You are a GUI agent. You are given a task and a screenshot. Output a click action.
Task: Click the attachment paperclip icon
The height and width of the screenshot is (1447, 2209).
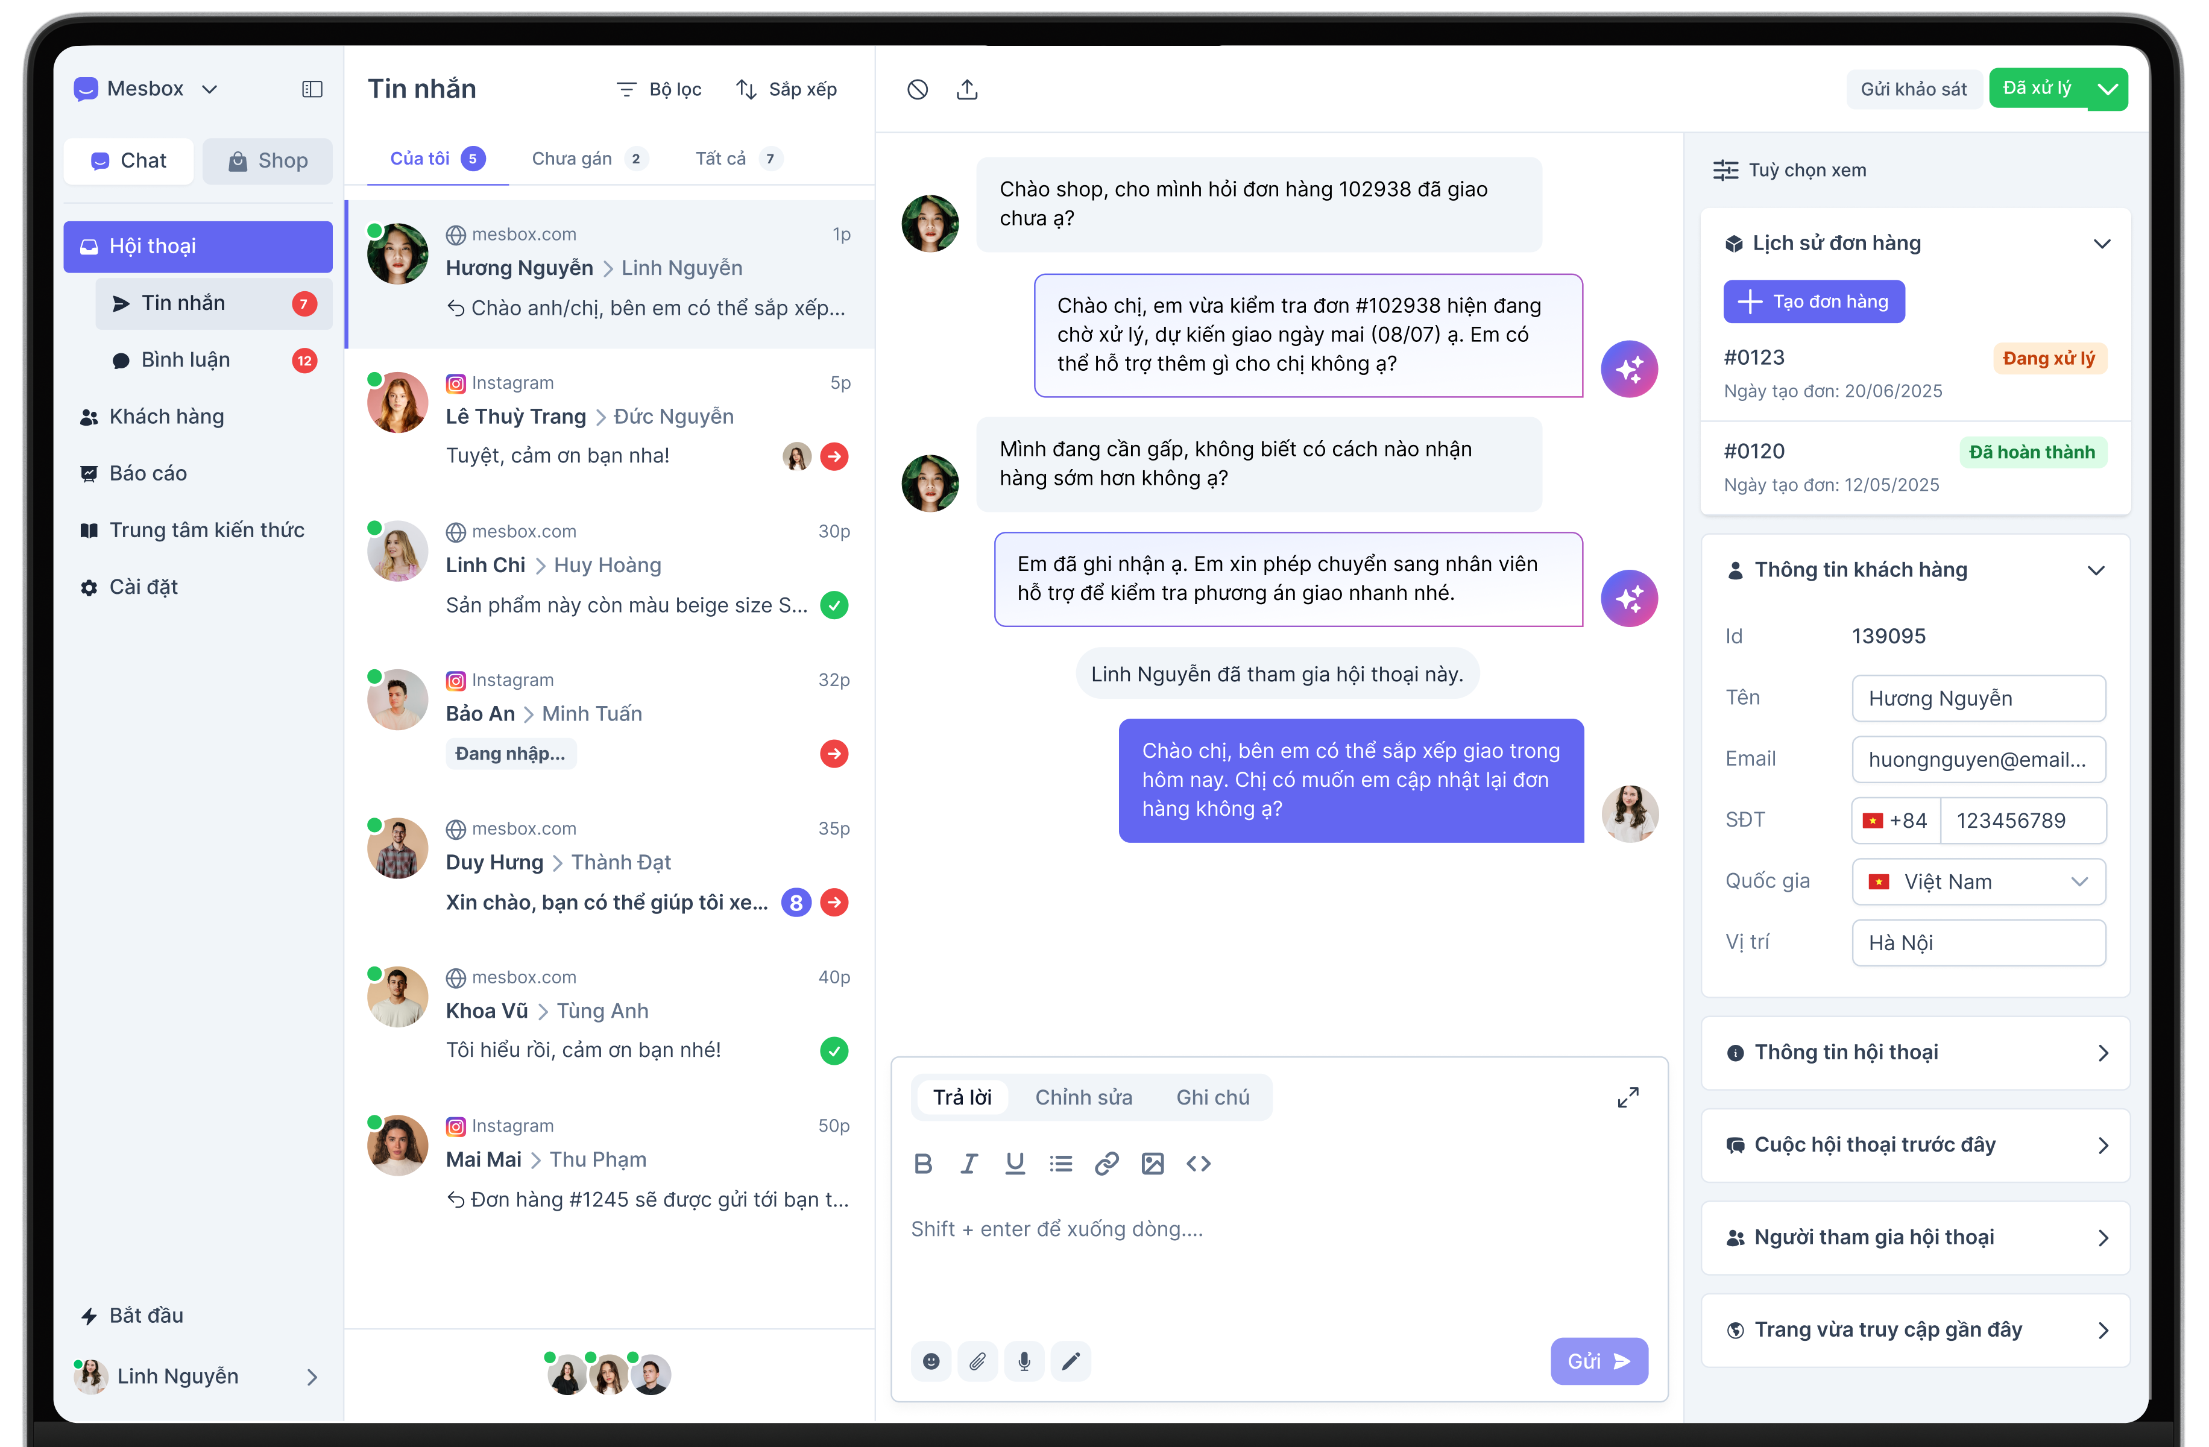coord(977,1361)
